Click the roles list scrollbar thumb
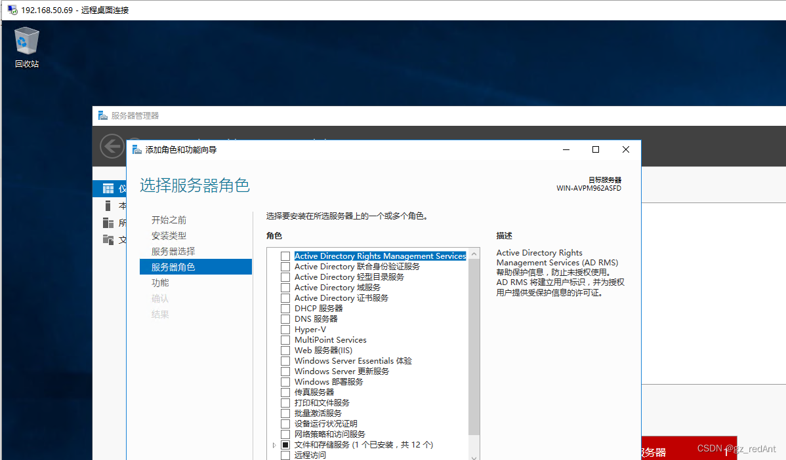This screenshot has height=460, width=786. coord(474,348)
